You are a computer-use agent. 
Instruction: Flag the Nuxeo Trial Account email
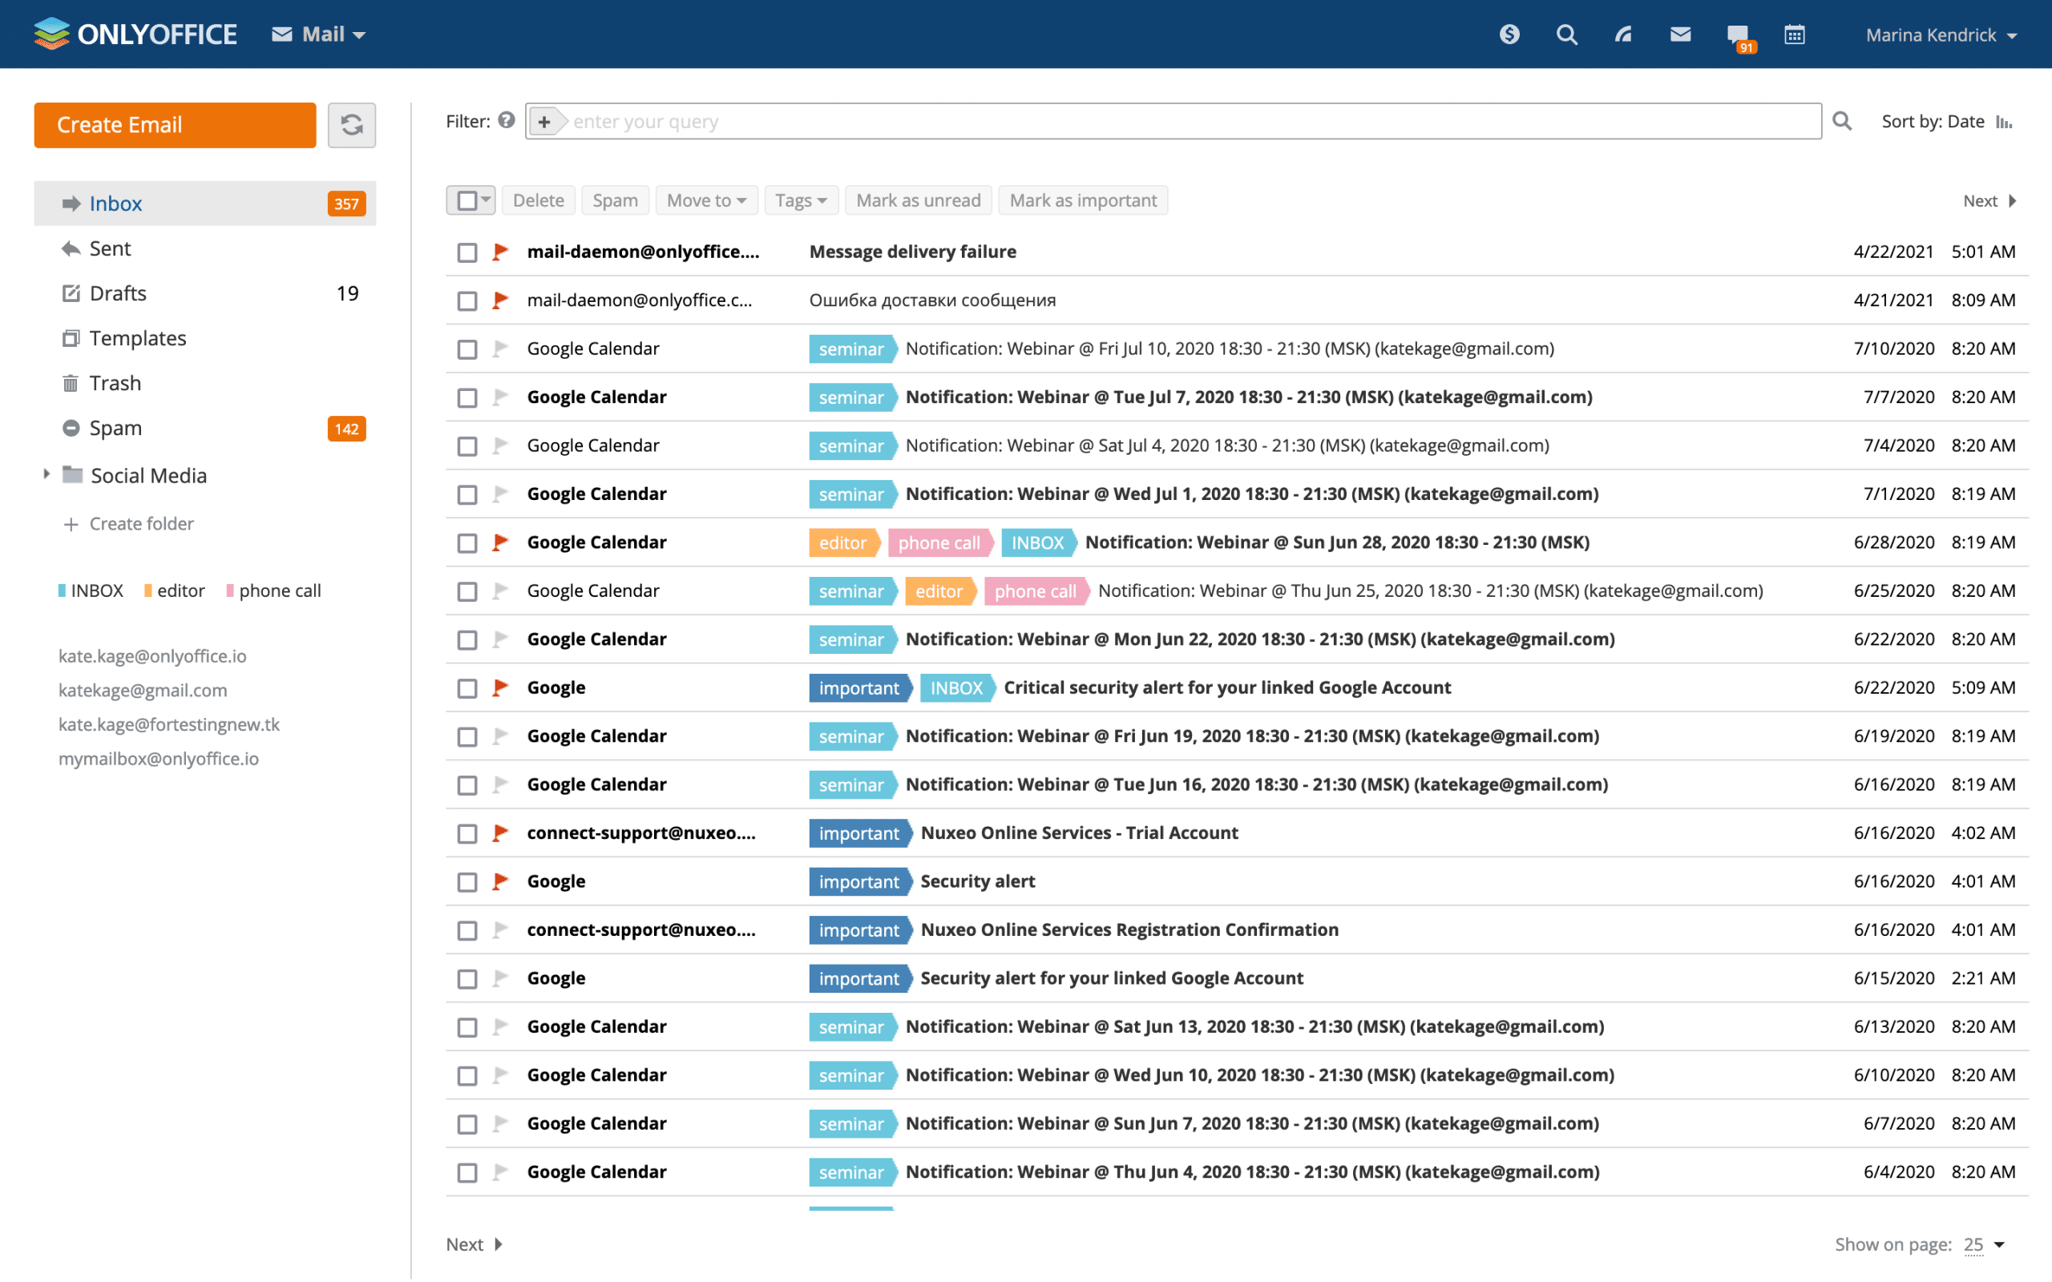(x=499, y=832)
